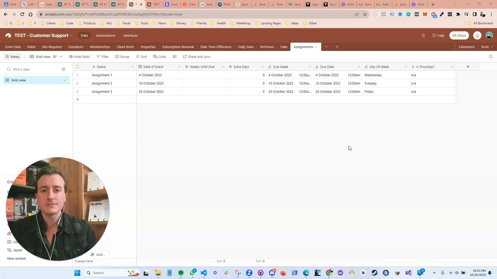Image resolution: width=497 pixels, height=279 pixels.
Task: Open Weeks Until Due field dropdown arrow
Action: coord(223,67)
